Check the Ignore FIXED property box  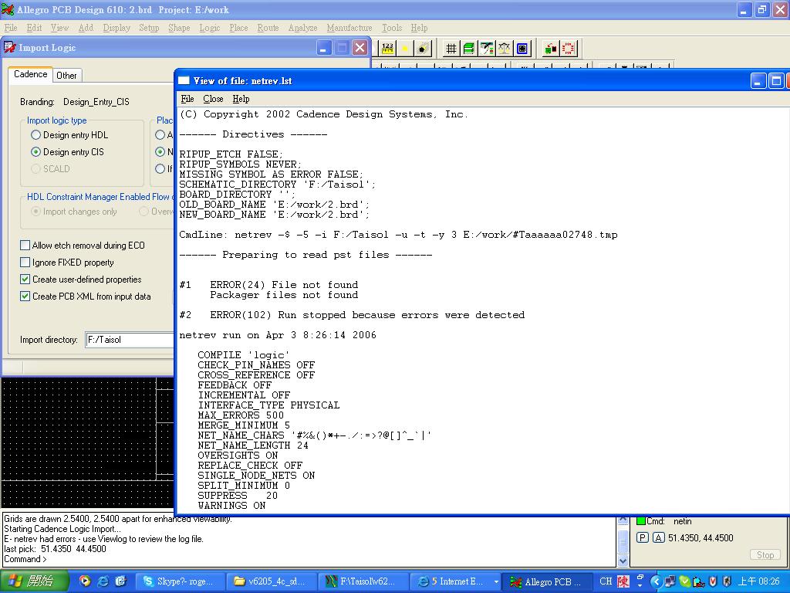[25, 263]
